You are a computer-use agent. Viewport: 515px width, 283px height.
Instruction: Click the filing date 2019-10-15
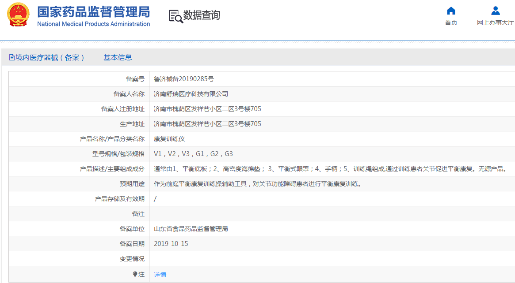tap(171, 244)
